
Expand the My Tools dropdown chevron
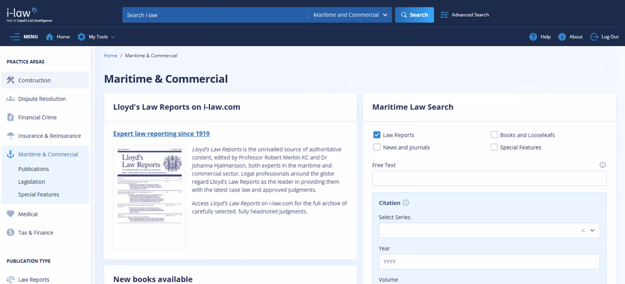113,37
